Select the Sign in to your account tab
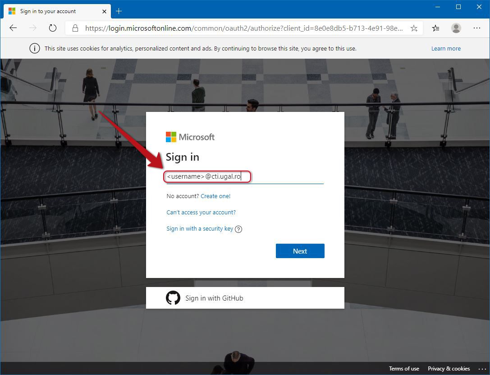490x375 pixels. [57, 11]
